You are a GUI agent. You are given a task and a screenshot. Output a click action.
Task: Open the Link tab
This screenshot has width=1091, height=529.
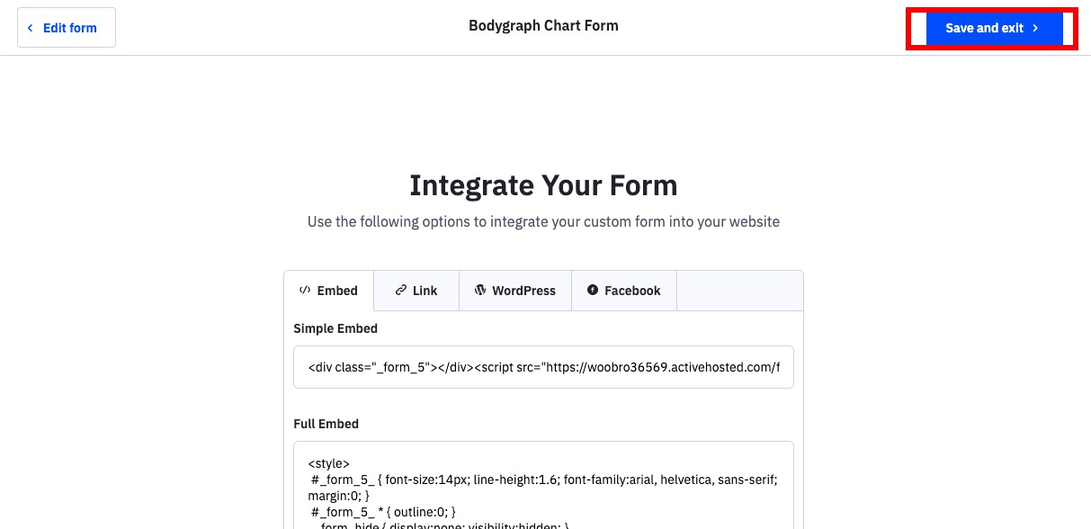point(416,291)
